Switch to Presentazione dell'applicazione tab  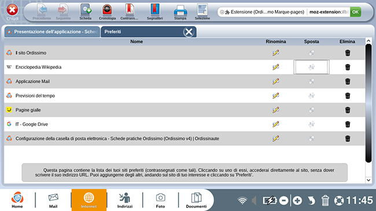52,32
